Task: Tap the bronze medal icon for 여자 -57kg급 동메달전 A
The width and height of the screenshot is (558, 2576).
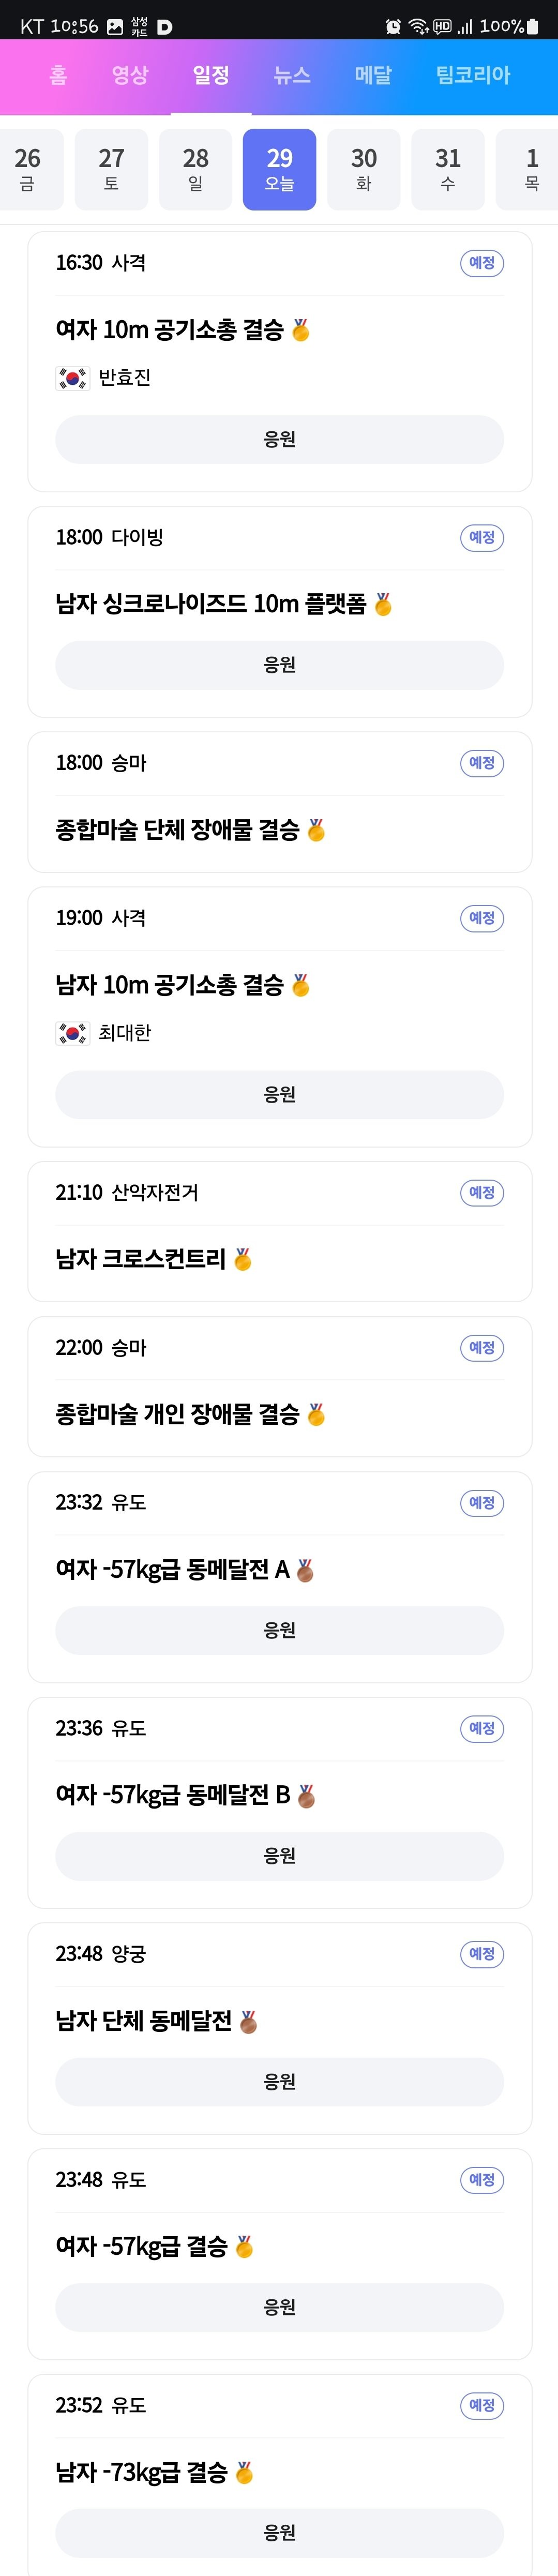Action: tap(306, 1570)
